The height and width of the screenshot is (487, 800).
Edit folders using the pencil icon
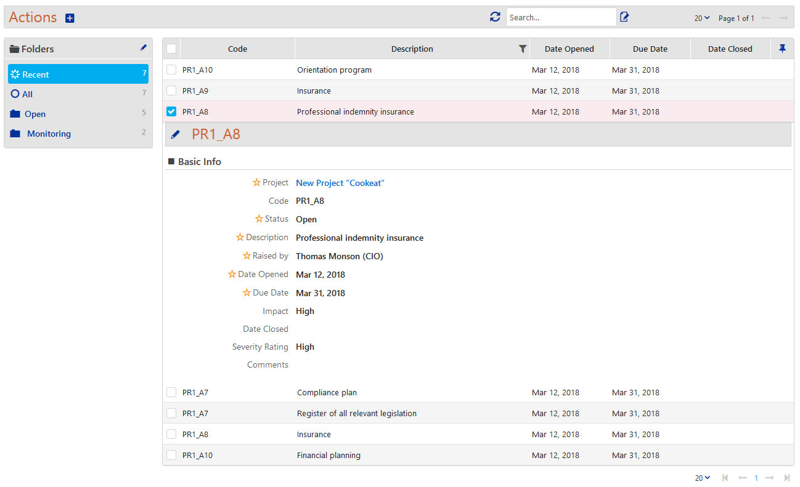tap(144, 48)
